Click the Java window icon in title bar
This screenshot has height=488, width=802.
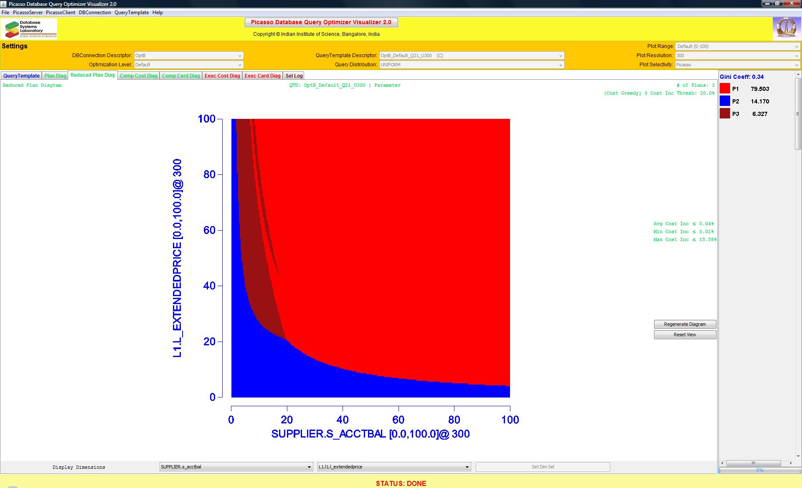pyautogui.click(x=4, y=4)
